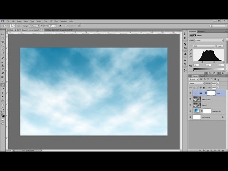Pick the white point eyedropper in Levels
The height and width of the screenshot is (171, 228).
[191, 57]
